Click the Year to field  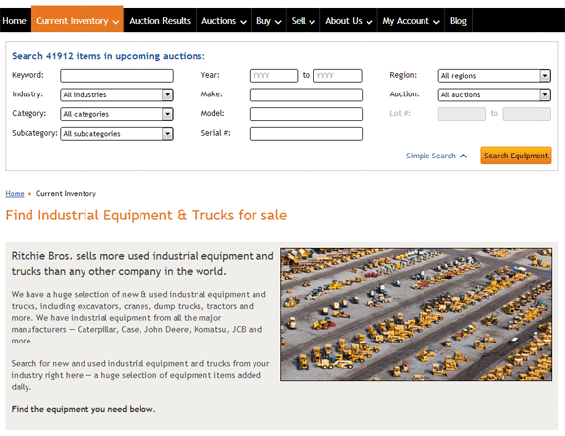338,76
